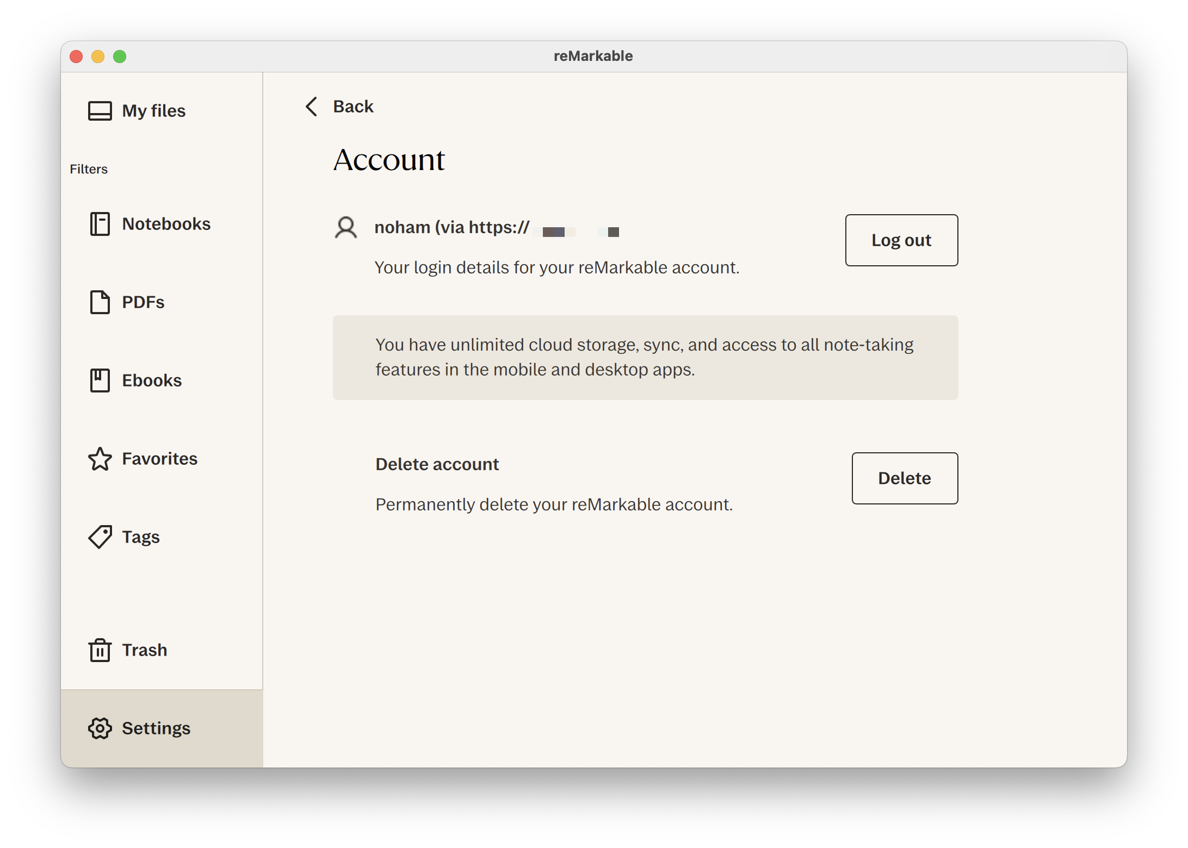
Task: Click the Trash bin icon
Action: click(100, 650)
